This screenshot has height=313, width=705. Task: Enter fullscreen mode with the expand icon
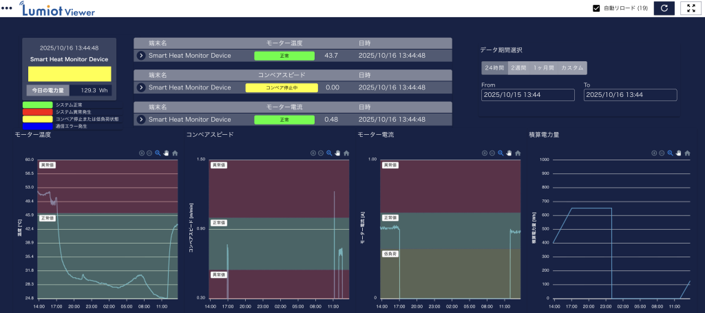691,8
